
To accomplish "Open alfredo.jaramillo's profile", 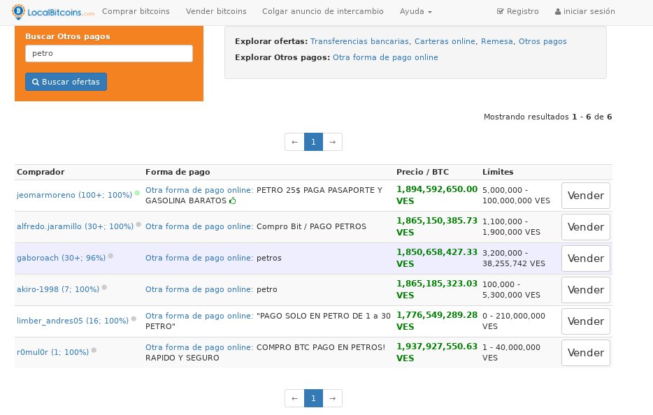I will click(x=75, y=226).
